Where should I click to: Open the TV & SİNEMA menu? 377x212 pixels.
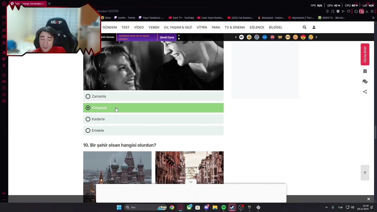(235, 27)
